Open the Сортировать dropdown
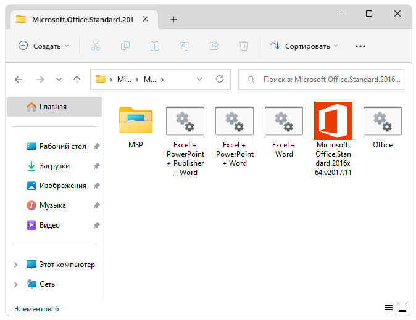 [304, 46]
